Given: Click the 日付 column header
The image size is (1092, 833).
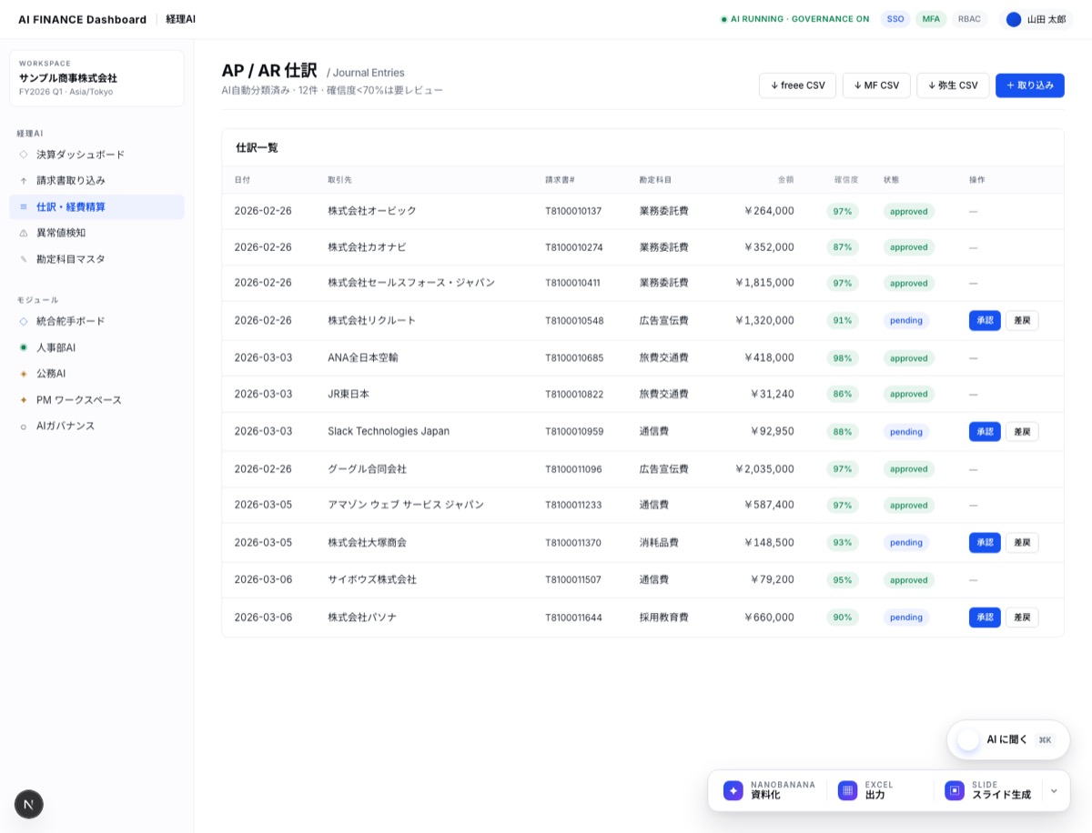Looking at the screenshot, I should pyautogui.click(x=242, y=180).
